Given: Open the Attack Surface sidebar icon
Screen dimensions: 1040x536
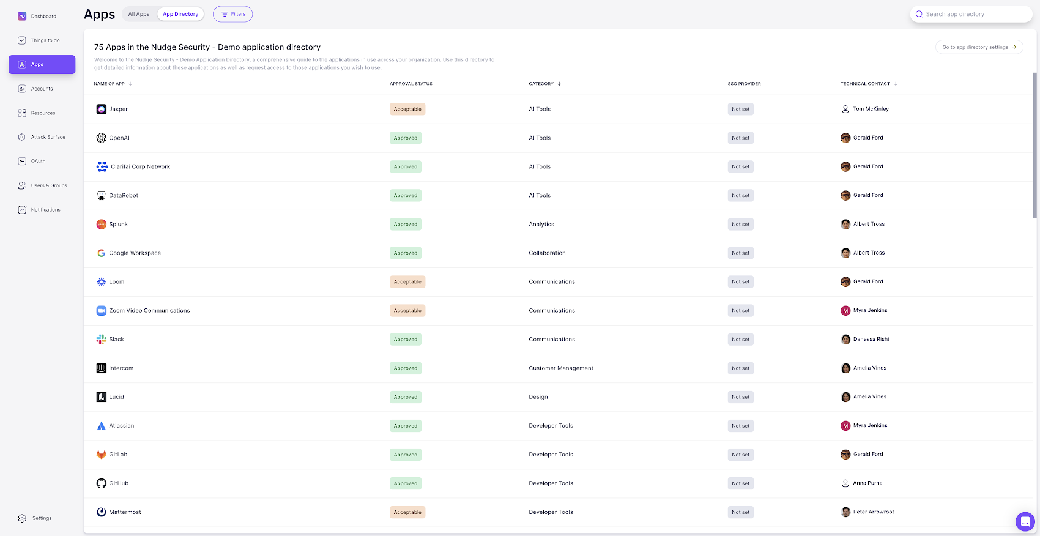Looking at the screenshot, I should [22, 137].
